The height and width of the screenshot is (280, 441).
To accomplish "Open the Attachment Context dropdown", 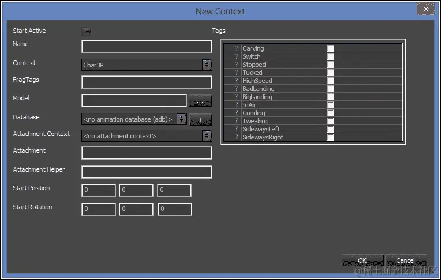I will point(147,136).
